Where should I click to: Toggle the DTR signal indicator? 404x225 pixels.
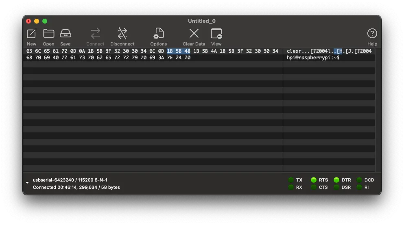(x=336, y=180)
